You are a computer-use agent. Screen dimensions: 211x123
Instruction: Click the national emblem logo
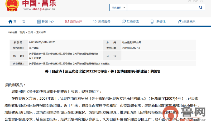coord(11,5)
